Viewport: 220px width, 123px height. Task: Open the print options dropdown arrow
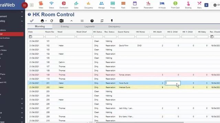click(46, 21)
